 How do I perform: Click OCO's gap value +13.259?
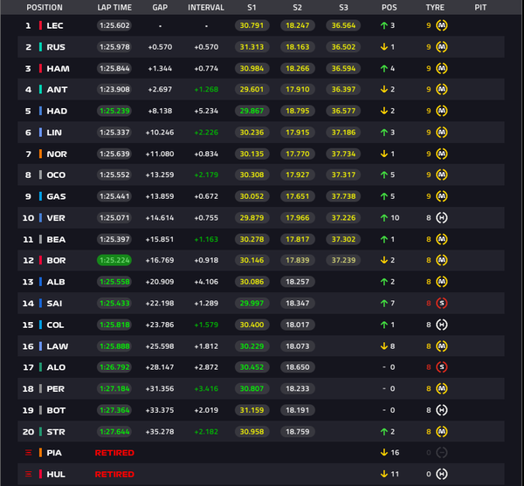point(160,175)
